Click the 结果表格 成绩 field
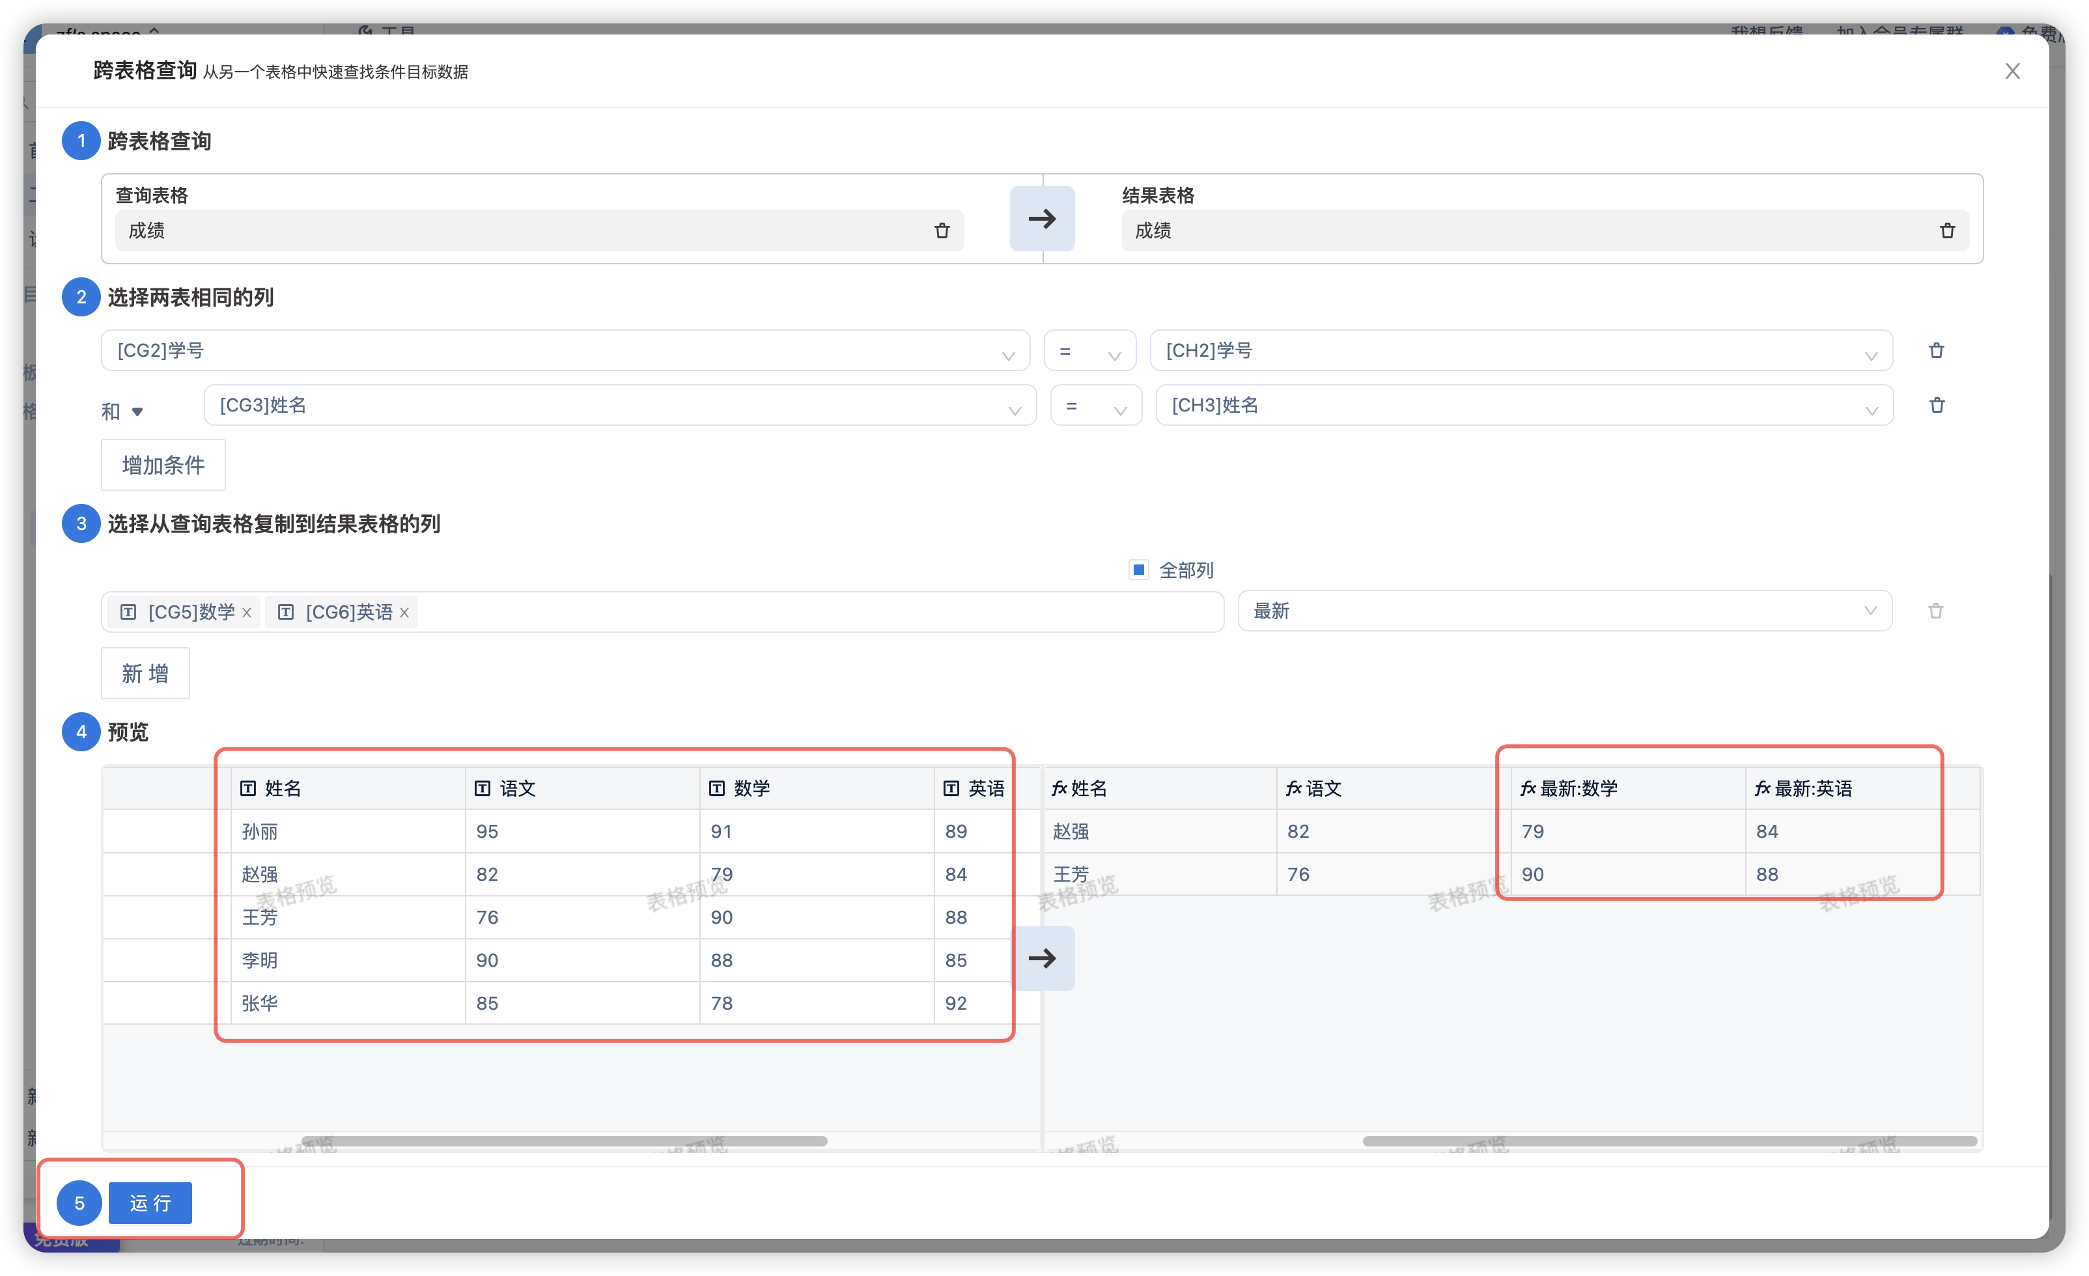This screenshot has height=1276, width=2089. 1545,230
